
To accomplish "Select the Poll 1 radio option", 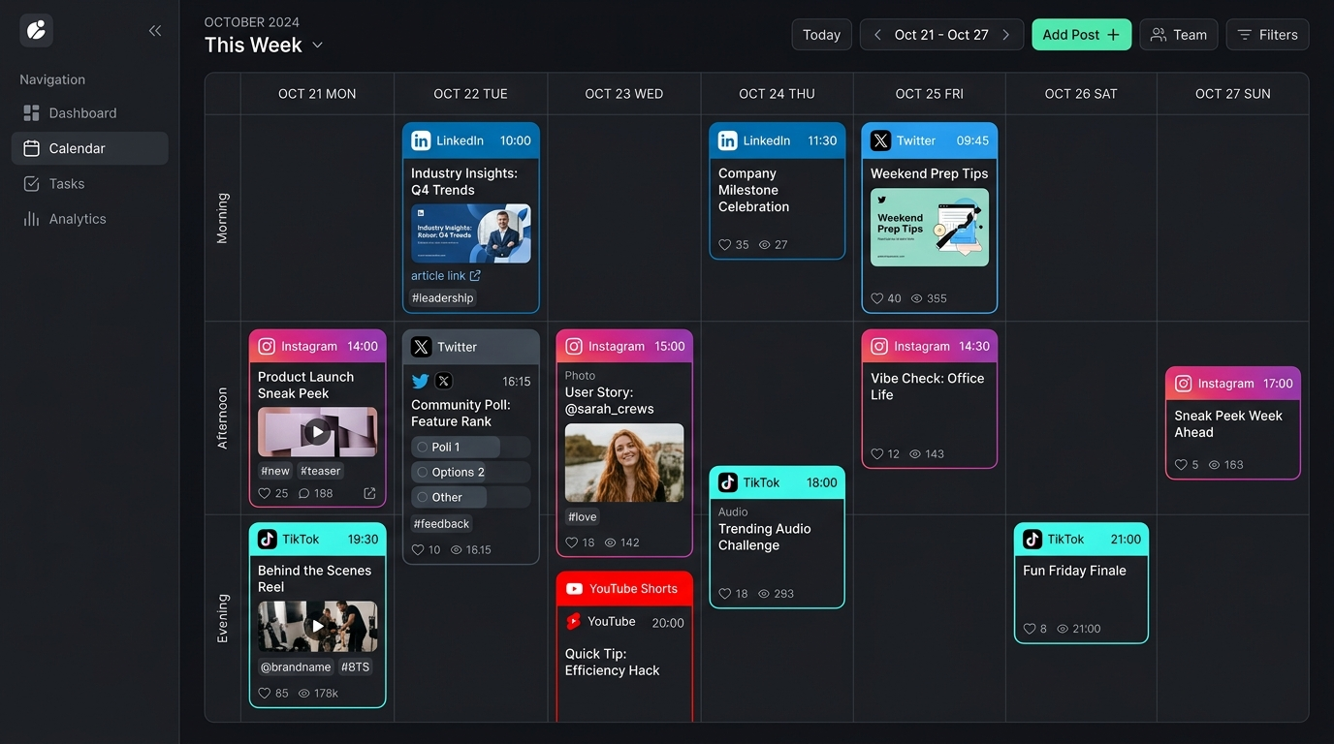I will click(423, 447).
